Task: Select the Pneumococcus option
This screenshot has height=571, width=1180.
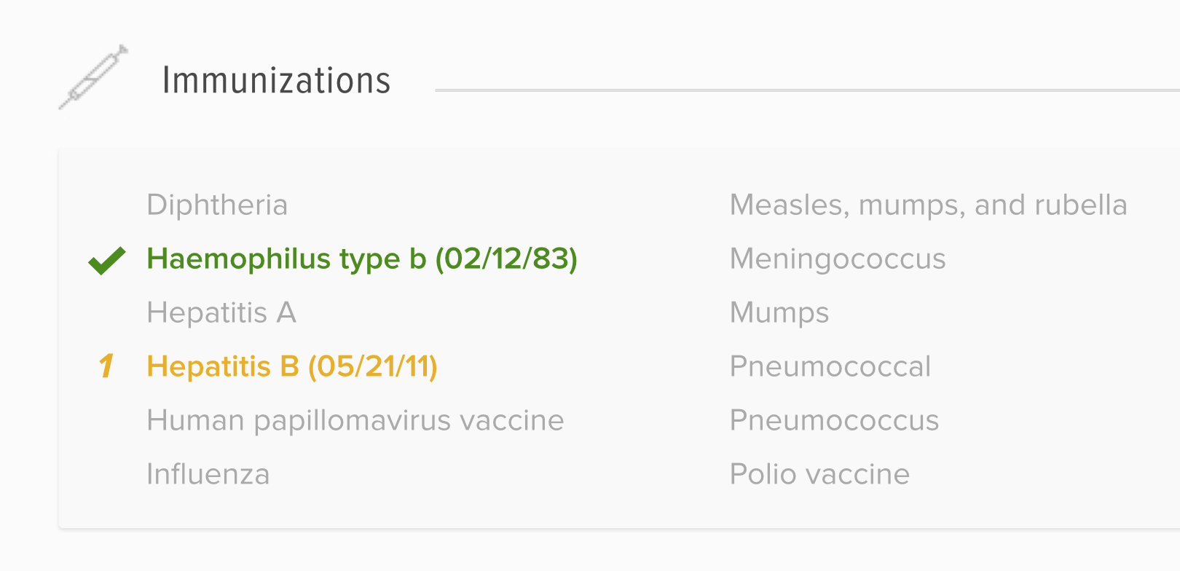Action: (834, 421)
